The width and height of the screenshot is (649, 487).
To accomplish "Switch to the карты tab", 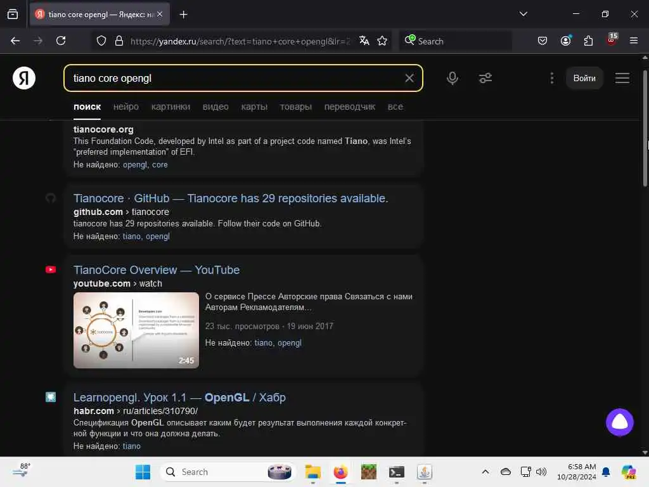I will 254,107.
